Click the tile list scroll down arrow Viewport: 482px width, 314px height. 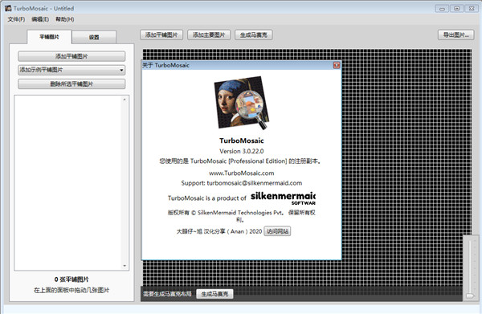125,266
